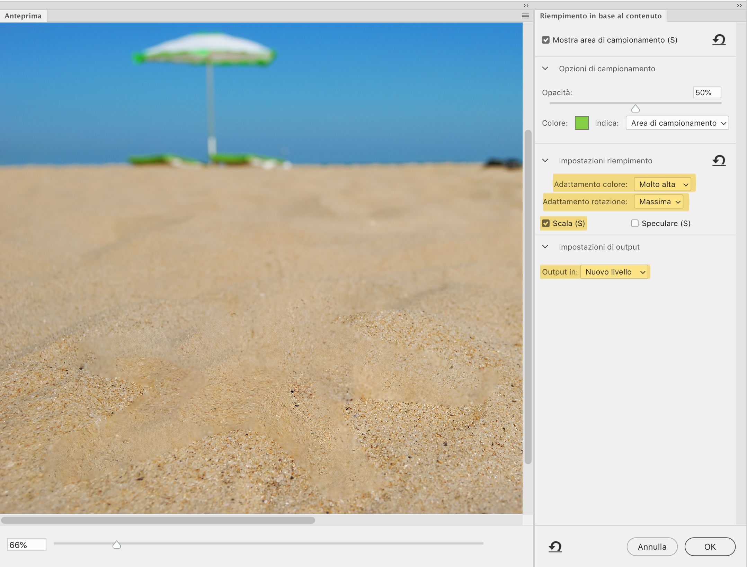Select Riempimento in base al contenuto tab
747x567 pixels.
click(x=600, y=16)
